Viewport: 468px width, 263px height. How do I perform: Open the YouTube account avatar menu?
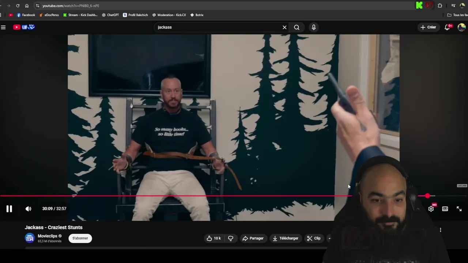[x=461, y=27]
